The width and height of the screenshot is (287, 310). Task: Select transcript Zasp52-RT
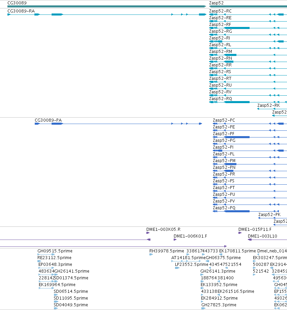coord(220,78)
